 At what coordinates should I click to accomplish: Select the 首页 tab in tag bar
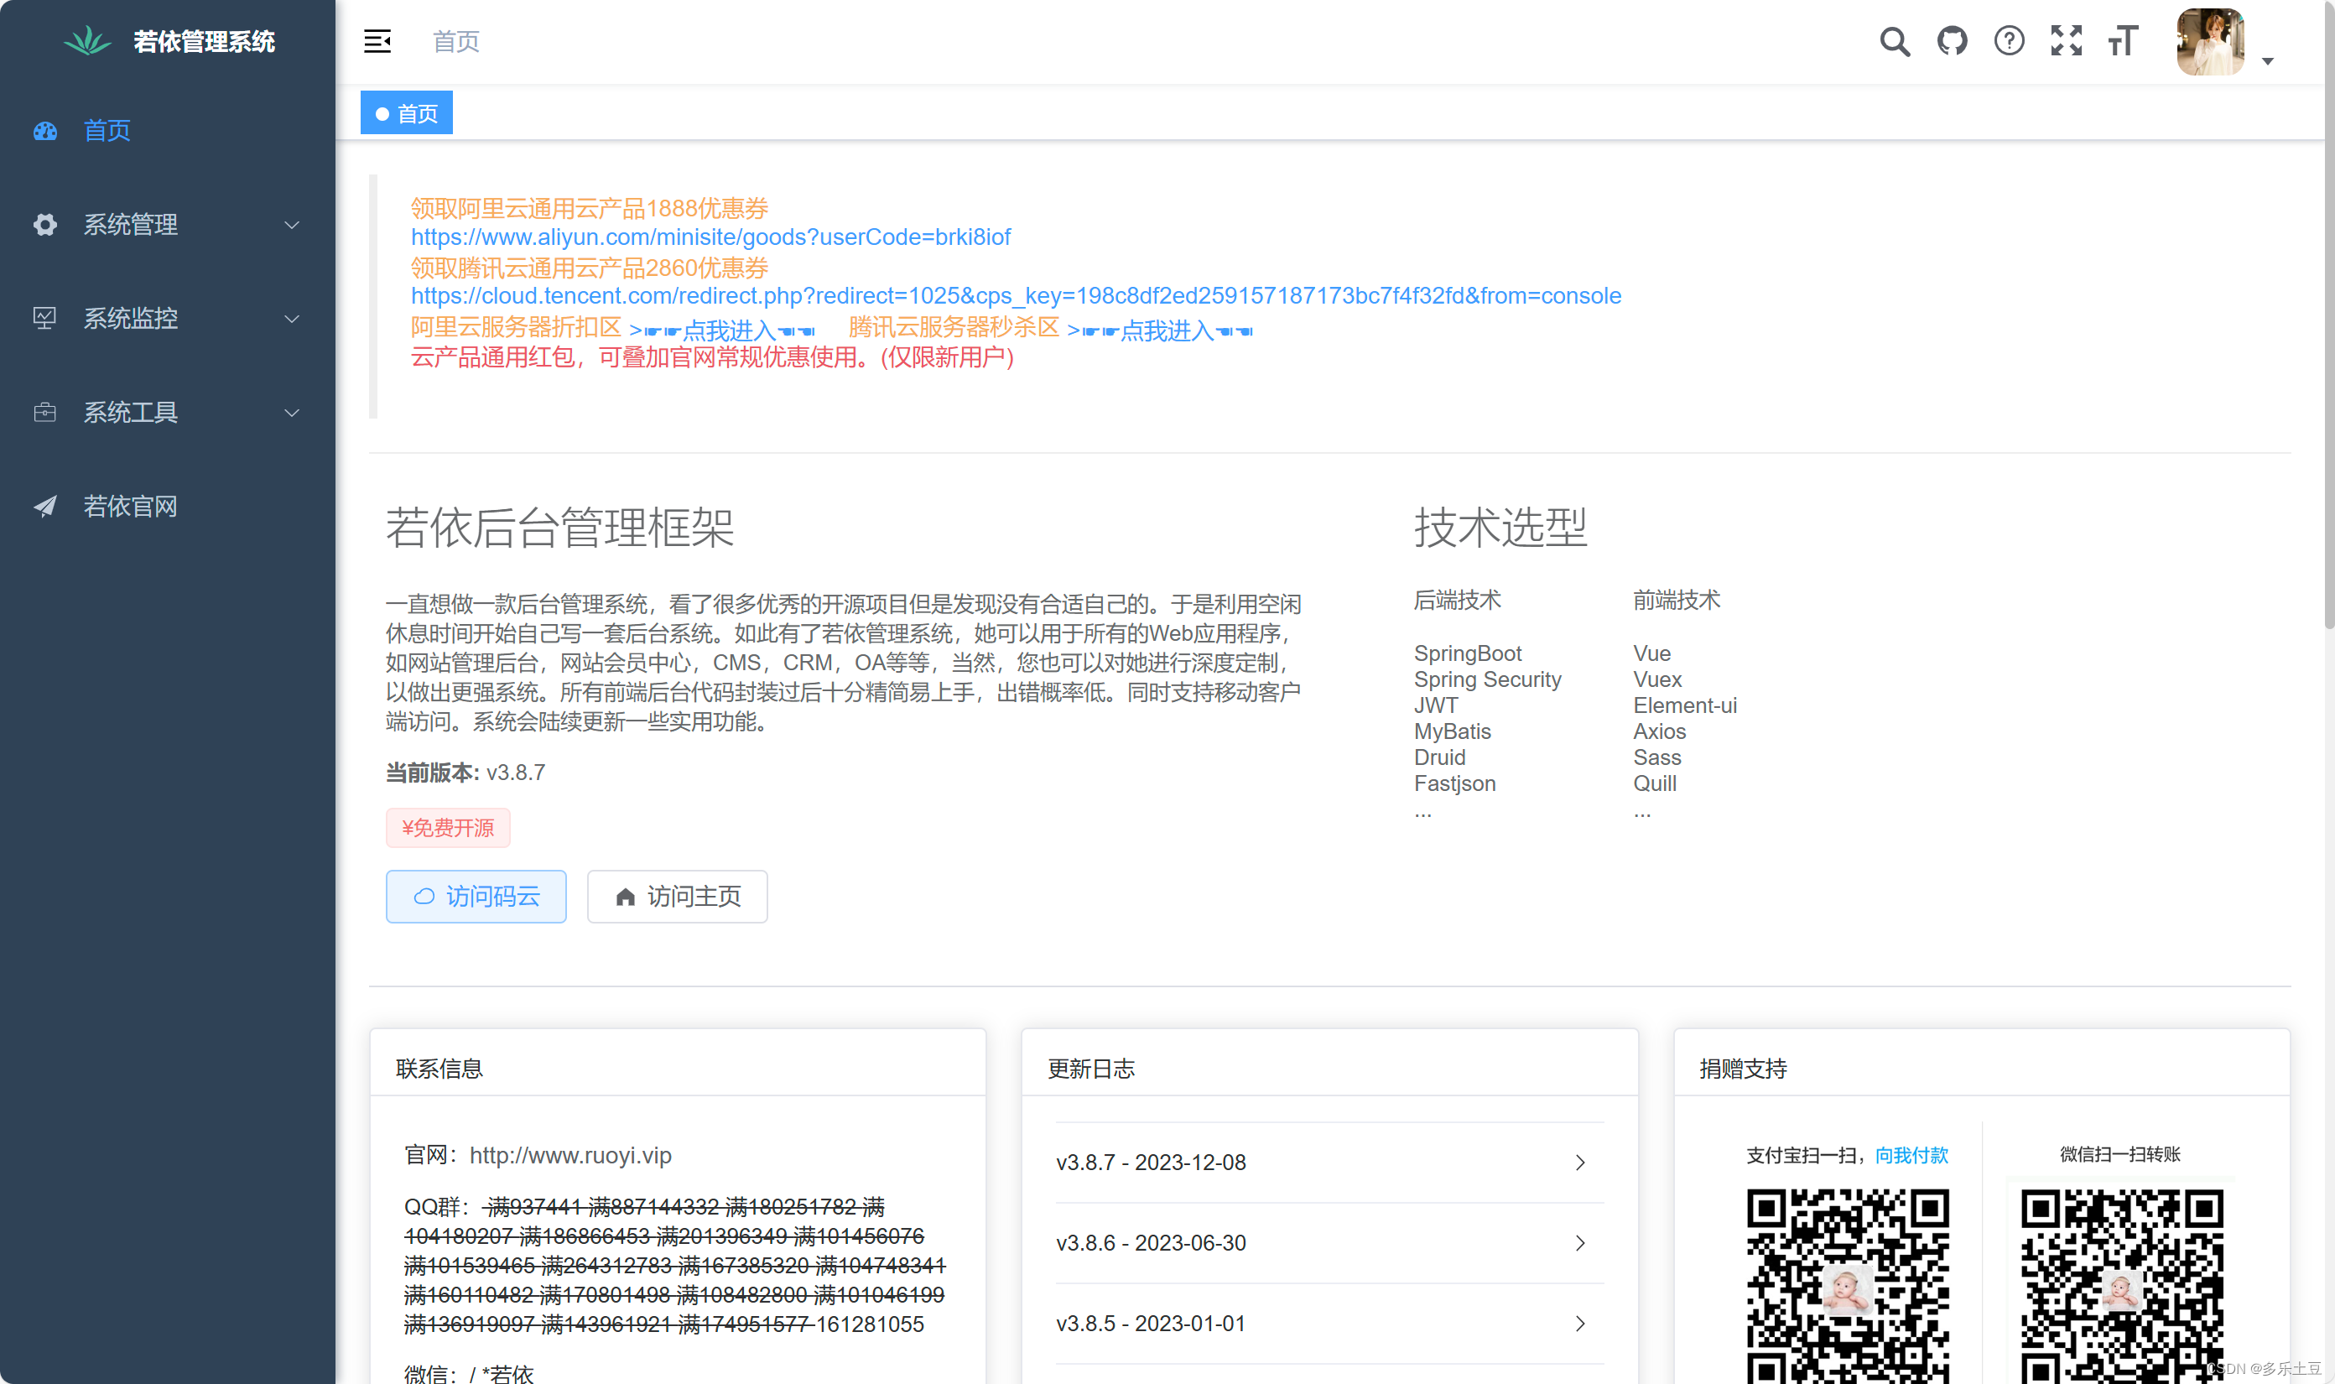coord(408,114)
